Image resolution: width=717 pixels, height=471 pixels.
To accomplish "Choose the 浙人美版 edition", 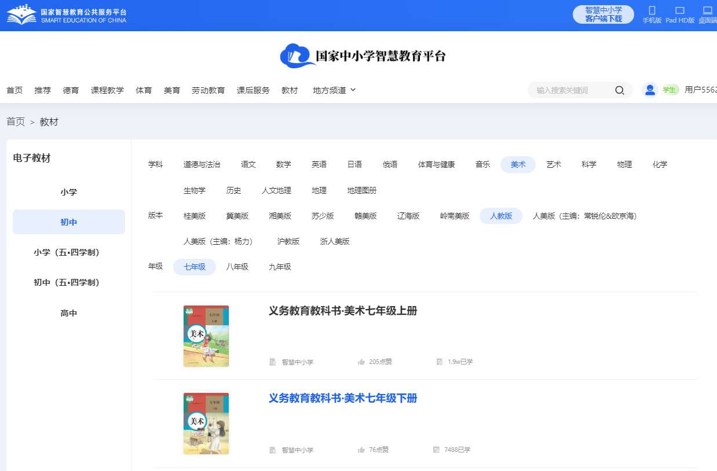I will click(x=335, y=241).
